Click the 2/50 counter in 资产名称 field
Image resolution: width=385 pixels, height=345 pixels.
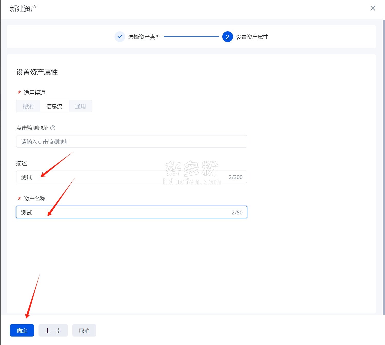(x=237, y=212)
